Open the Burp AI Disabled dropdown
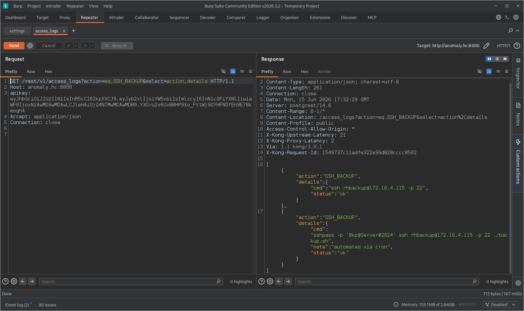This screenshot has height=311, width=524. click(501, 304)
